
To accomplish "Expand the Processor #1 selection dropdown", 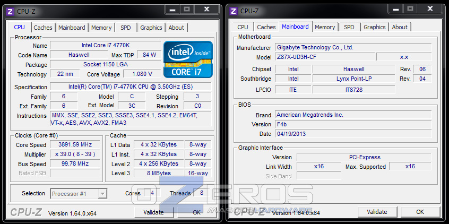I will tap(102, 194).
